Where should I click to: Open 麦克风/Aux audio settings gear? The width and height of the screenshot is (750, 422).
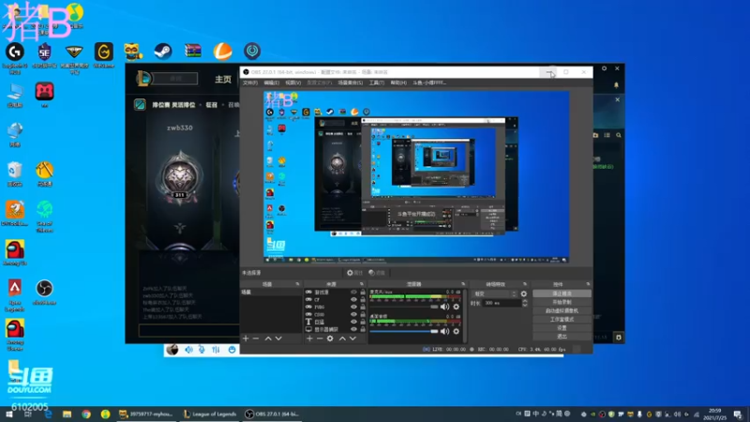point(457,307)
